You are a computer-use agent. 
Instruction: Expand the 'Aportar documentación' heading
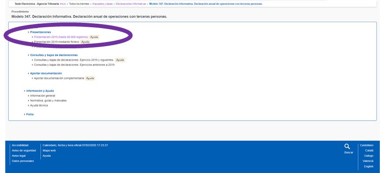[46, 73]
